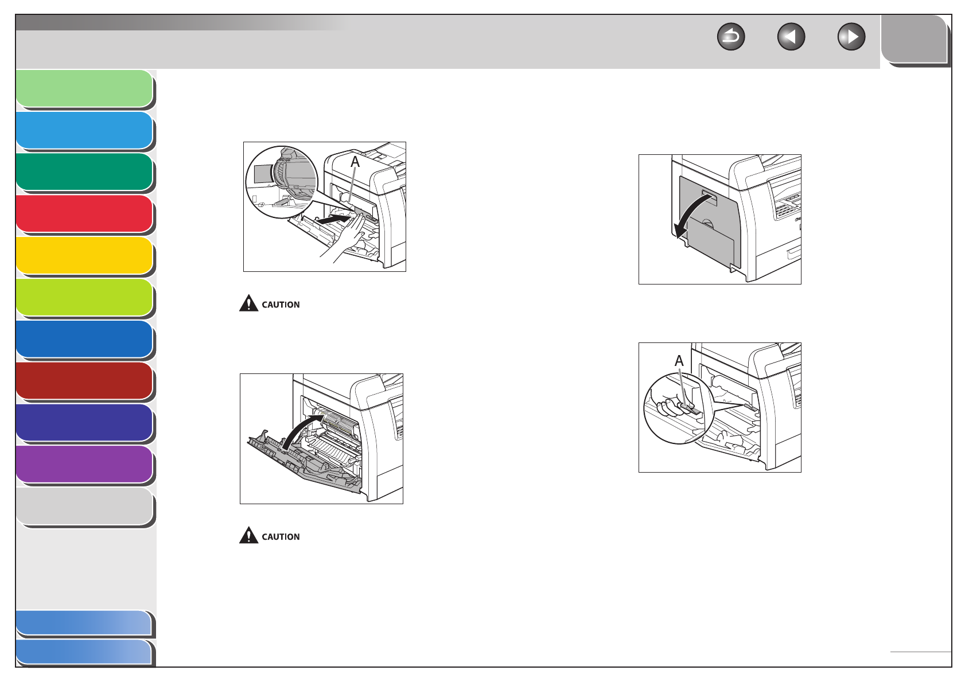The width and height of the screenshot is (965, 682).
Task: Select the teal green sidebar tab
Action: click(x=85, y=172)
